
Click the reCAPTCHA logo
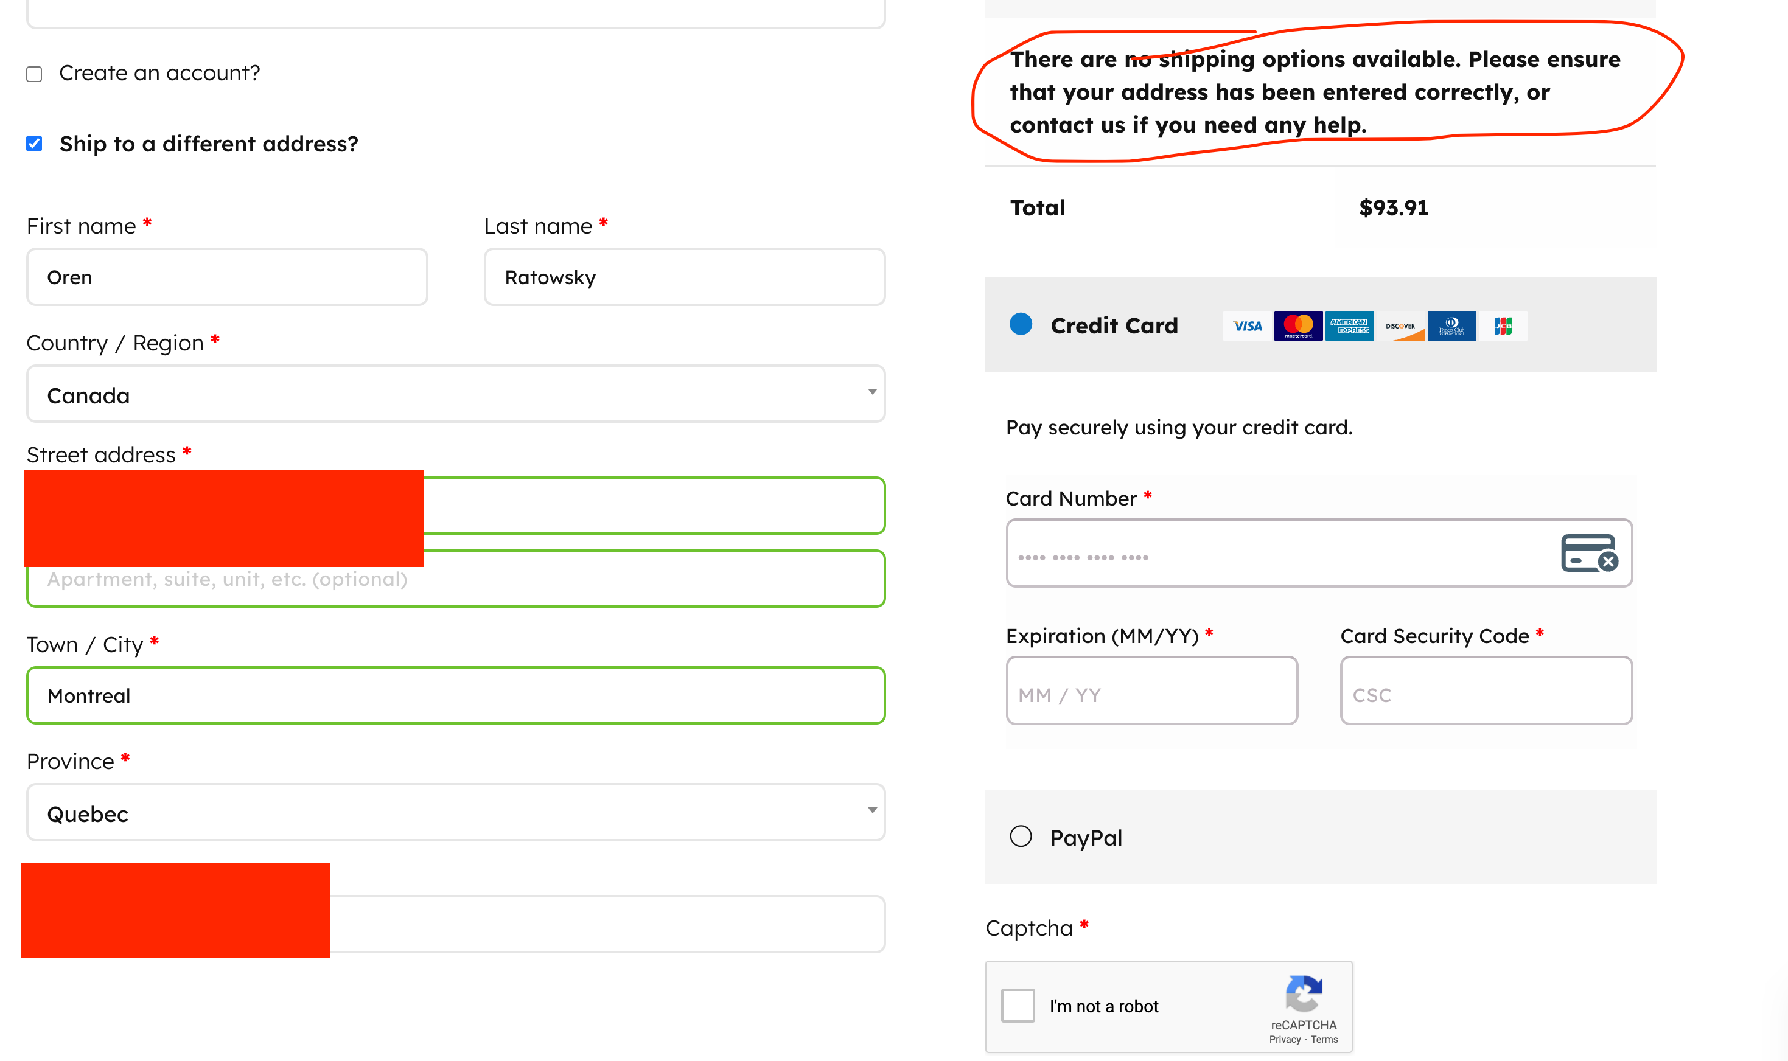(1303, 994)
